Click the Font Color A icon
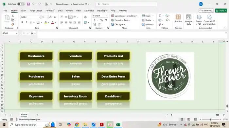The width and height of the screenshot is (229, 128). (x=52, y=22)
